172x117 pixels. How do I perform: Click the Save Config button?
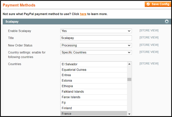click(158, 4)
